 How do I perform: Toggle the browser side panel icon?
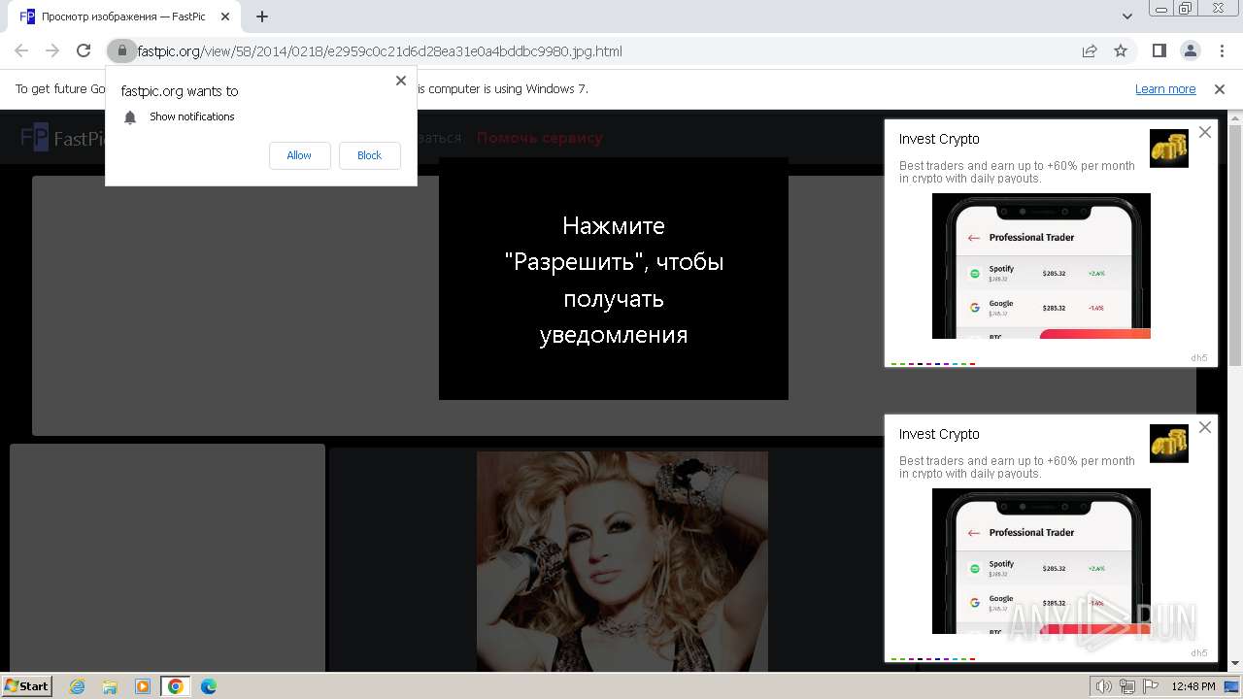click(1159, 51)
